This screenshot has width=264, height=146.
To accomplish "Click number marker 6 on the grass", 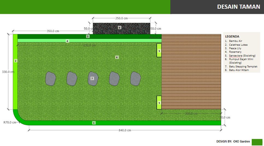I will (x=117, y=57).
